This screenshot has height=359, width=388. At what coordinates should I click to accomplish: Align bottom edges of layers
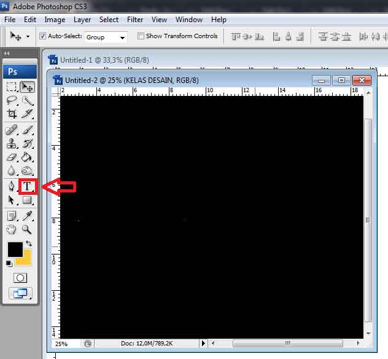pyautogui.click(x=259, y=37)
